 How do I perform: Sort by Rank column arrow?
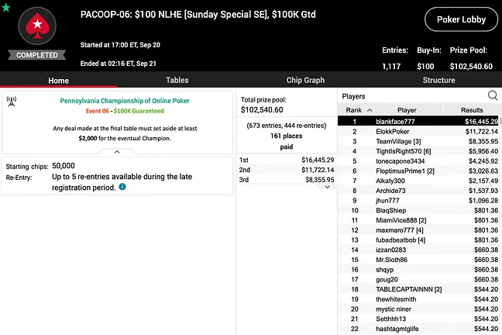[x=370, y=110]
